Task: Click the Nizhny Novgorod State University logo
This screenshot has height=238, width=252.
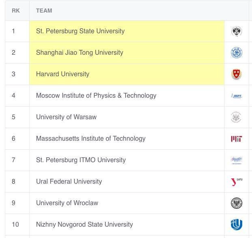Action: pos(236,225)
